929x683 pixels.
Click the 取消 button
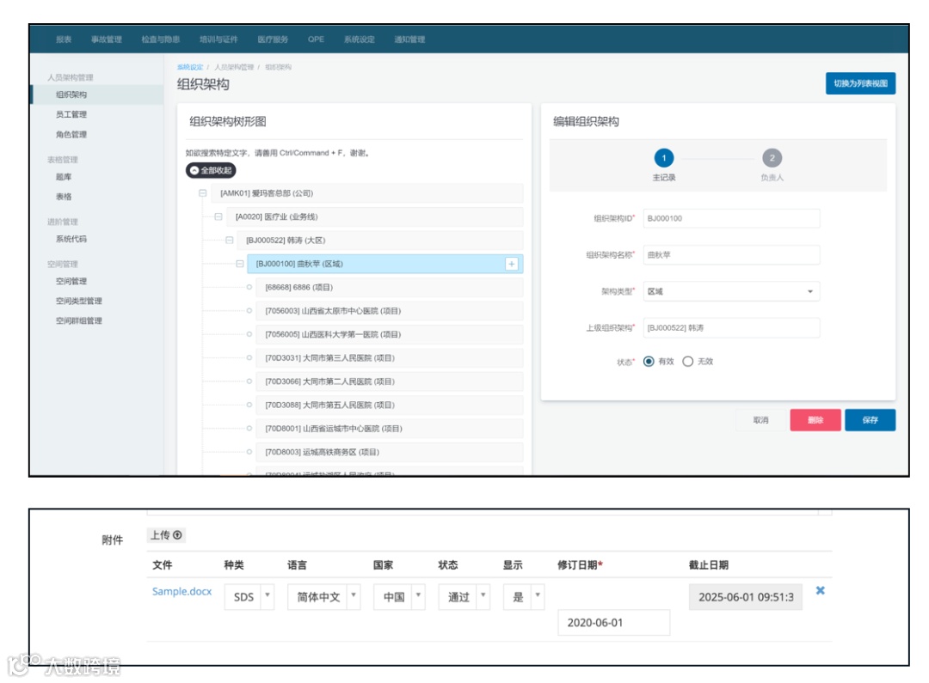pos(760,420)
